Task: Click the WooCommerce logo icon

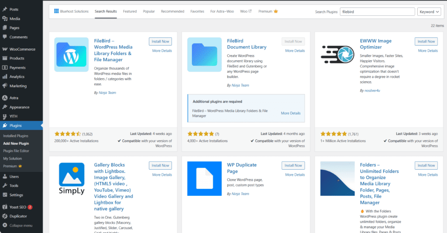Action: coord(5,49)
